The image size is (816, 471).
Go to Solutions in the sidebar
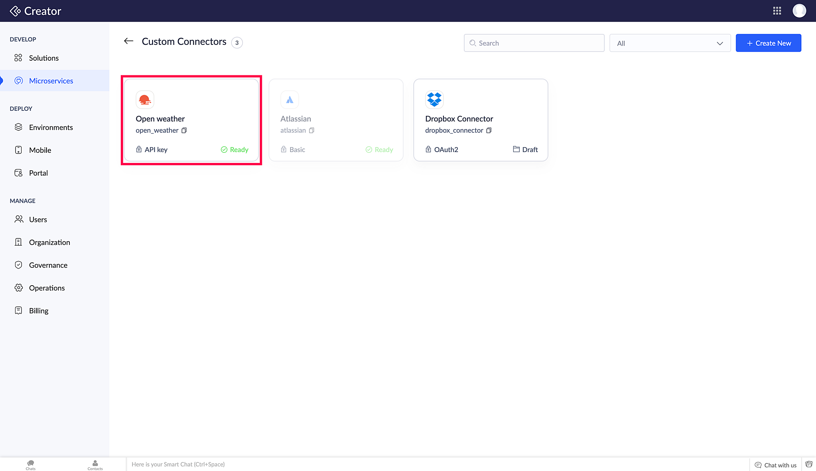44,58
